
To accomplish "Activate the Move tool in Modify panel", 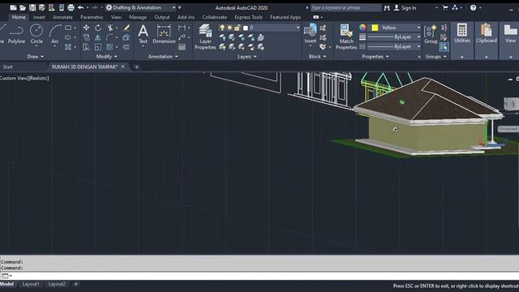I will [x=86, y=28].
